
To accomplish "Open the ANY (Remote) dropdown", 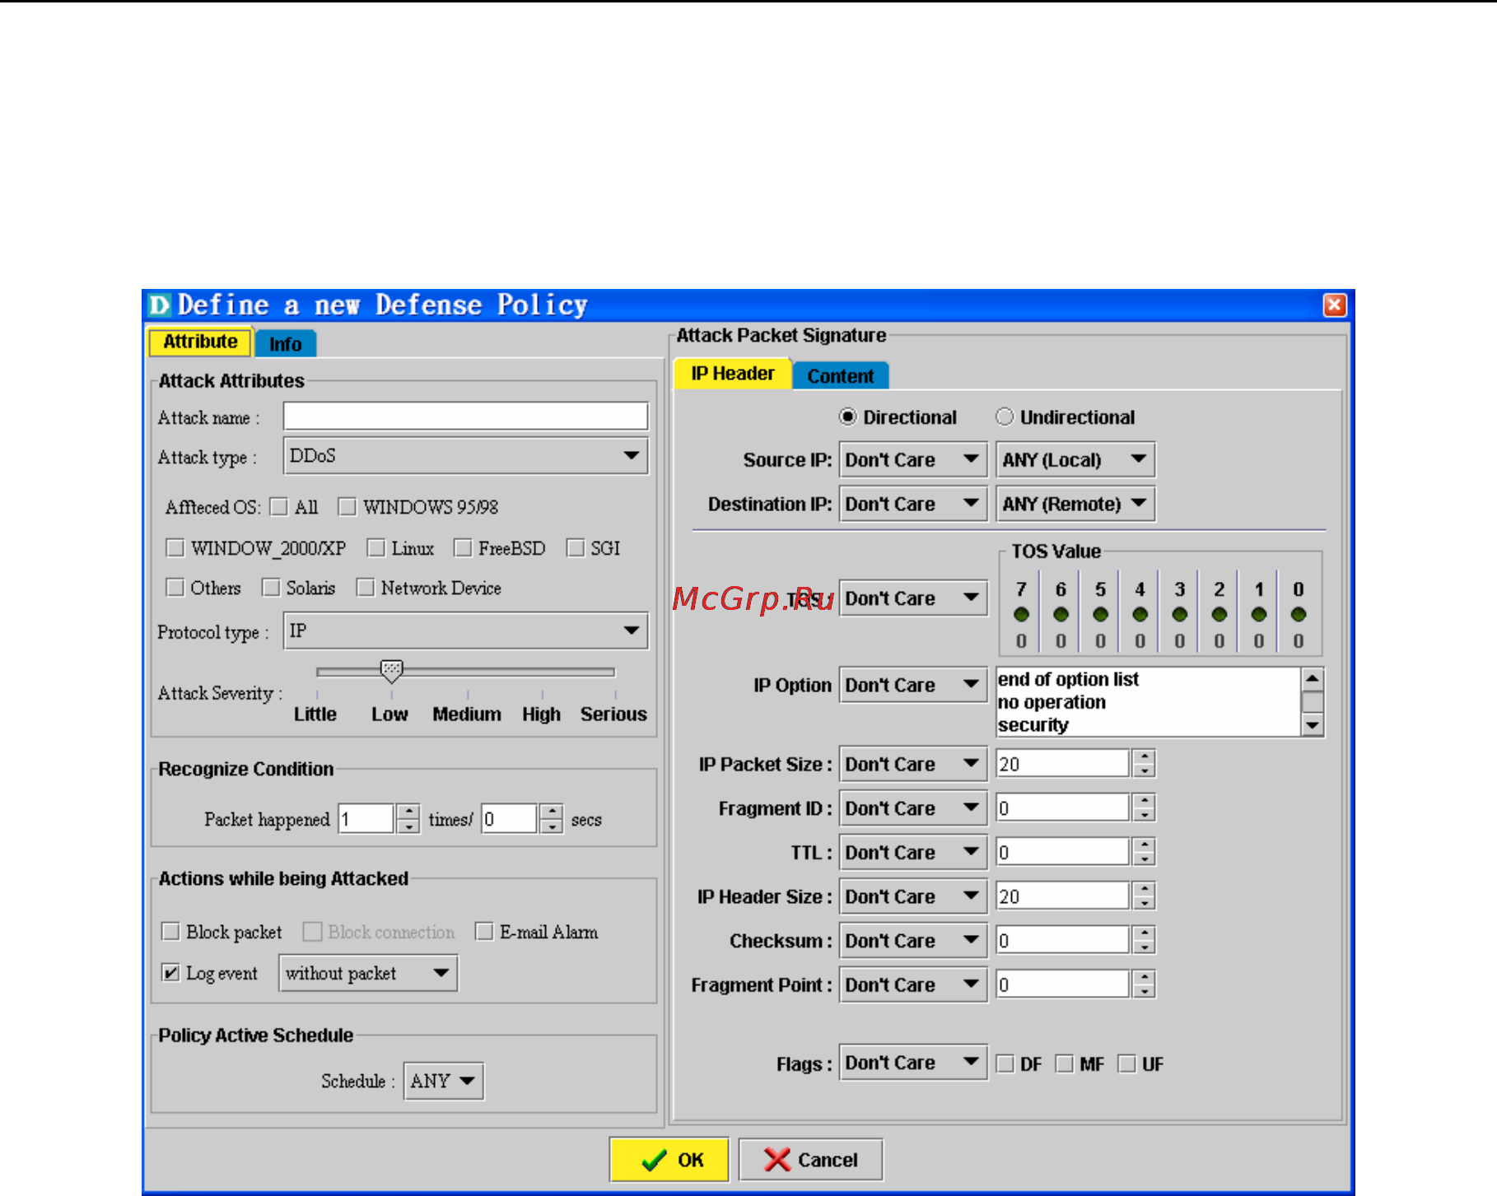I will coord(1075,504).
